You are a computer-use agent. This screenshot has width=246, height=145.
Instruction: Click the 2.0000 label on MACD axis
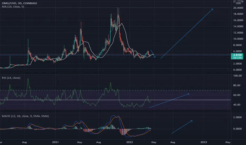[238, 117]
